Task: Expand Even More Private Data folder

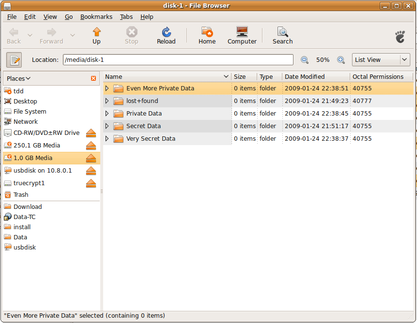Action: click(107, 88)
